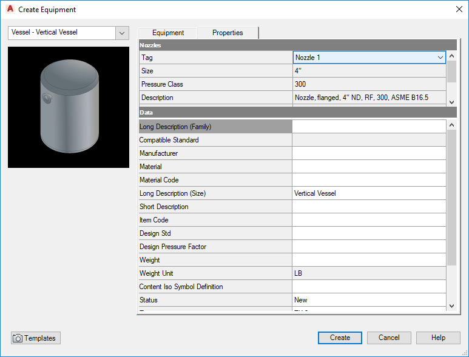The image size is (469, 357).
Task: Click the Short Description value field
Action: (x=369, y=207)
